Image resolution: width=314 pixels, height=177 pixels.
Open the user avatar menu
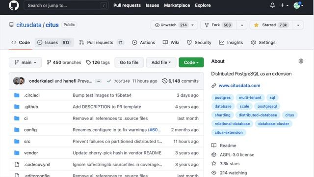tap(298, 5)
